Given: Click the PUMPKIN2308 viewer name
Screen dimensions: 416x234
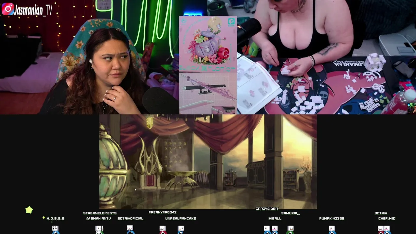Looking at the screenshot, I should 331,218.
